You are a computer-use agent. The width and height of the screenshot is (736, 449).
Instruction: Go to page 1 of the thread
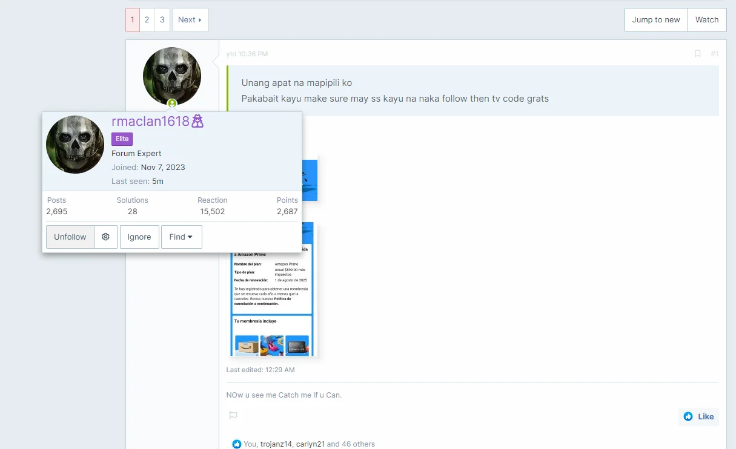(x=133, y=20)
